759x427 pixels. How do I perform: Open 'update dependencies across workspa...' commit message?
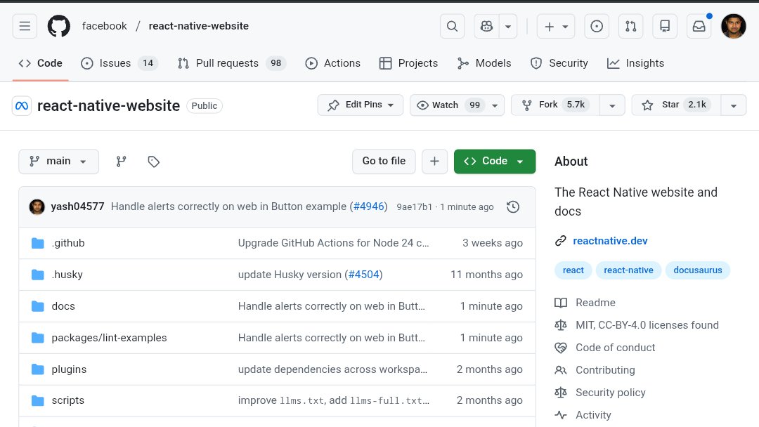click(332, 369)
